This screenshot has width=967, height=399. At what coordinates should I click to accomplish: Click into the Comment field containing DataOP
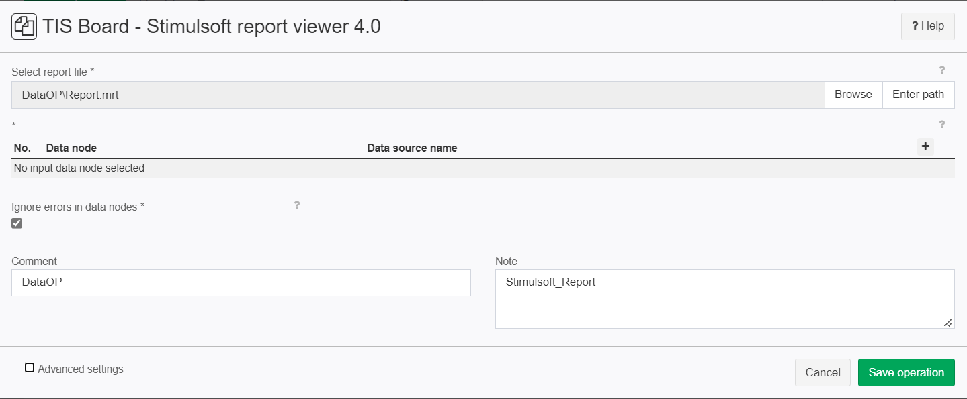[241, 283]
